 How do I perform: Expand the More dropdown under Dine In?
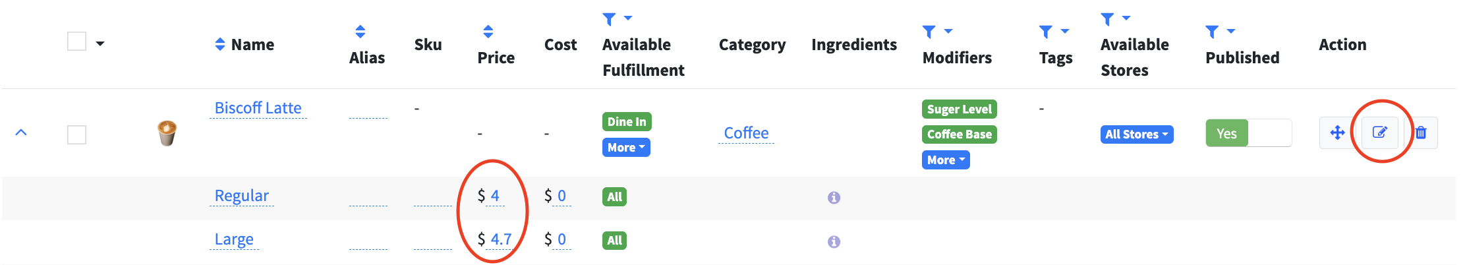[x=626, y=148]
